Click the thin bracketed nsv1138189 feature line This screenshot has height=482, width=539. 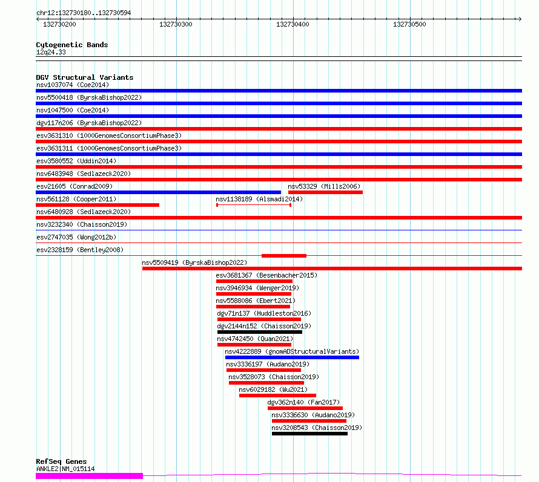click(x=254, y=205)
